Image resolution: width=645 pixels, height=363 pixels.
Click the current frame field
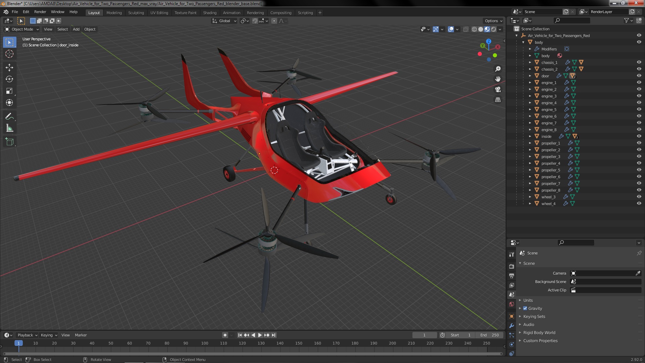click(x=424, y=335)
